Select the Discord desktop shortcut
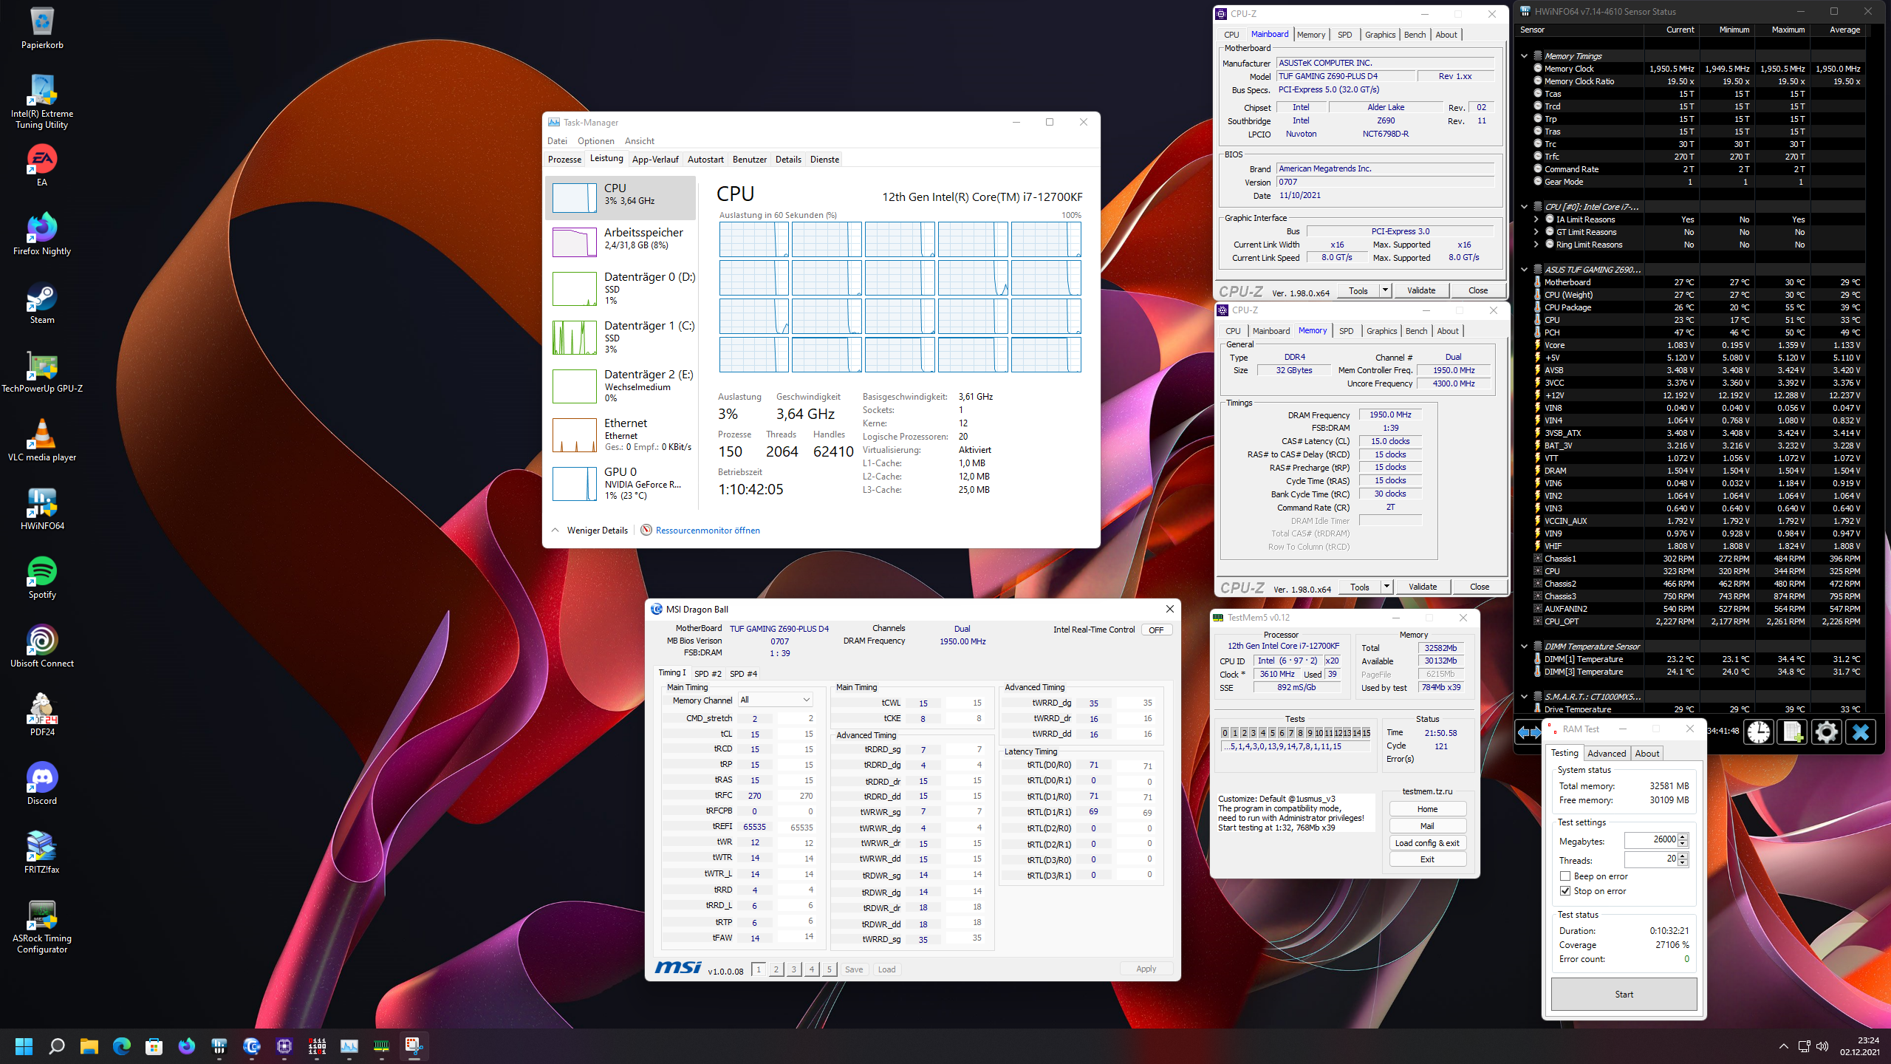This screenshot has width=1891, height=1064. [42, 784]
